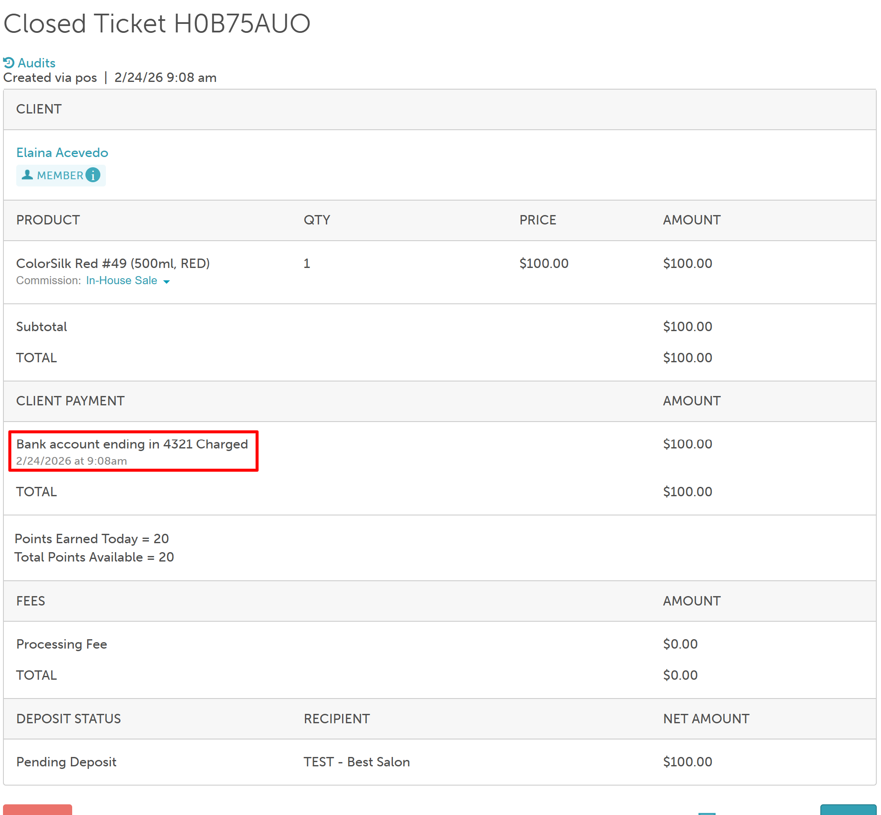Click the Processing Fee row label
881x815 pixels.
(x=62, y=644)
